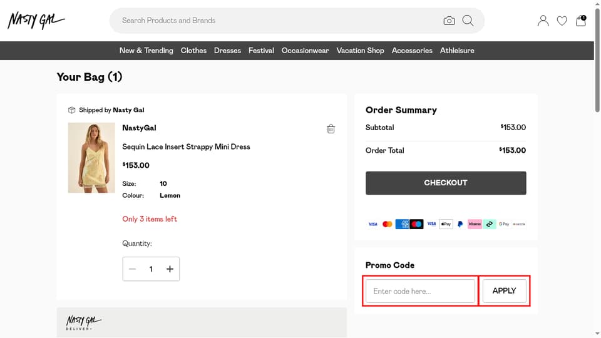Click the Klarna payment icon
The image size is (601, 338).
475,224
